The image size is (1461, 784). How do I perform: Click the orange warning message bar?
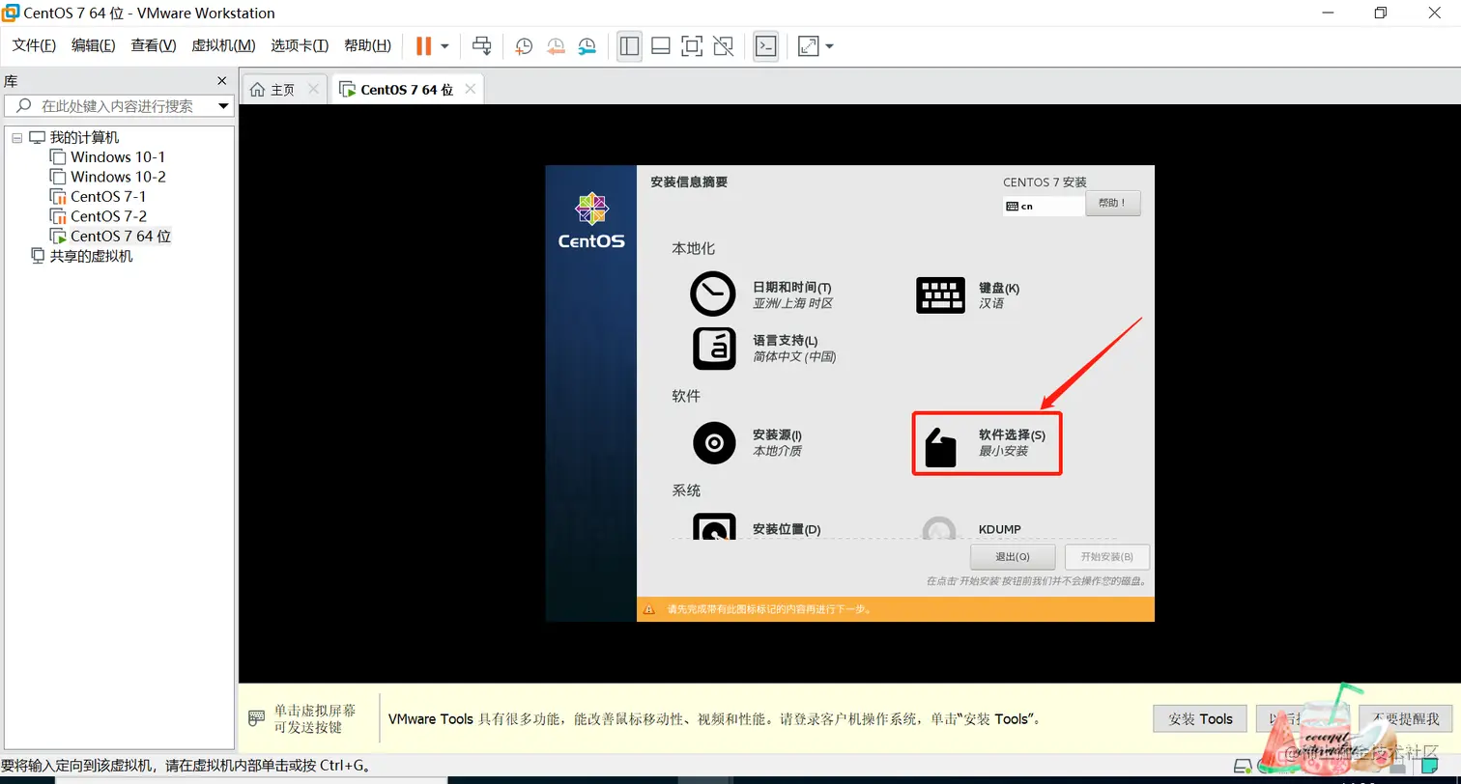(x=896, y=609)
